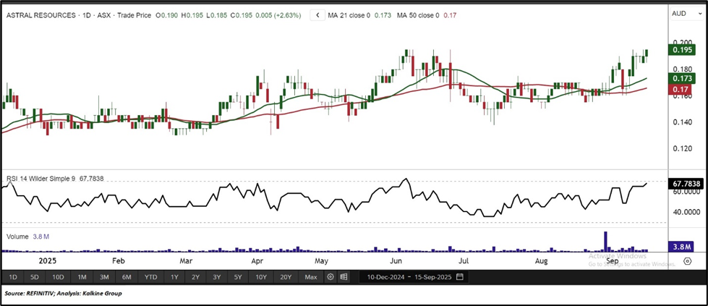Viewport: 708px width, 306px height.
Task: Select the 10D time range
Action: pyautogui.click(x=59, y=277)
